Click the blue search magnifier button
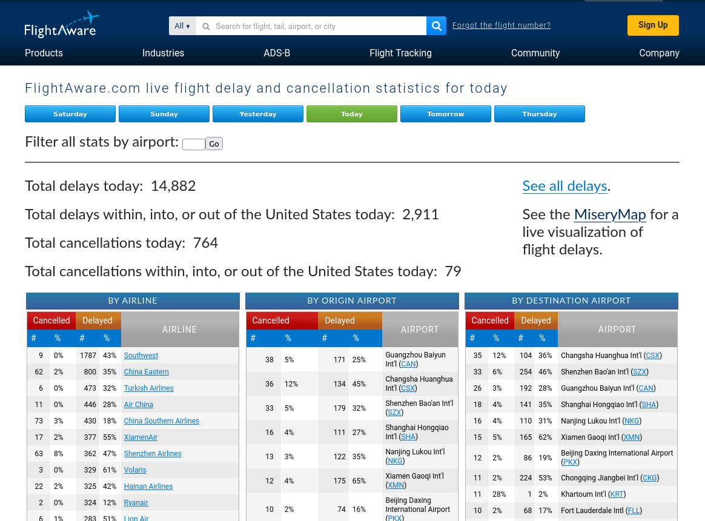The height and width of the screenshot is (521, 705). 436,26
